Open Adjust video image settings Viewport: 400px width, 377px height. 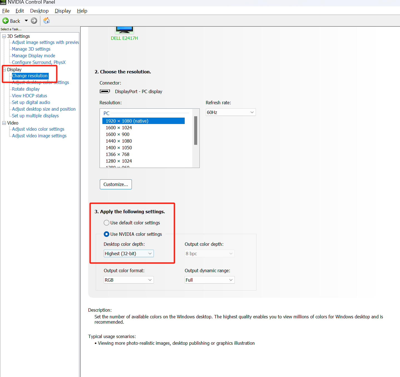pos(39,136)
